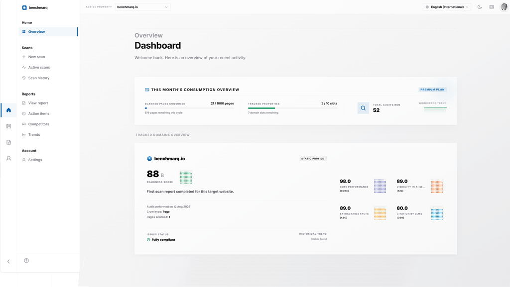Click the Trends chart icon

point(24,135)
